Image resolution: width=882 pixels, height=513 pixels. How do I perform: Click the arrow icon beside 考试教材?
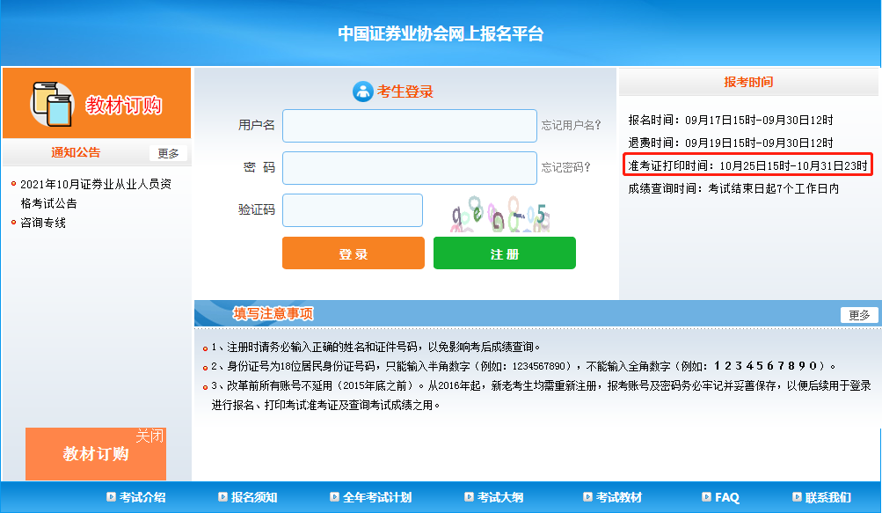tap(587, 496)
